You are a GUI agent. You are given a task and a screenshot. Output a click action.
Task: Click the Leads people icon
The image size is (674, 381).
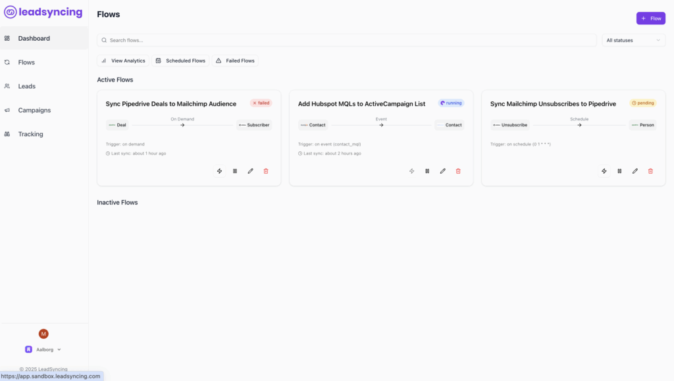7,86
